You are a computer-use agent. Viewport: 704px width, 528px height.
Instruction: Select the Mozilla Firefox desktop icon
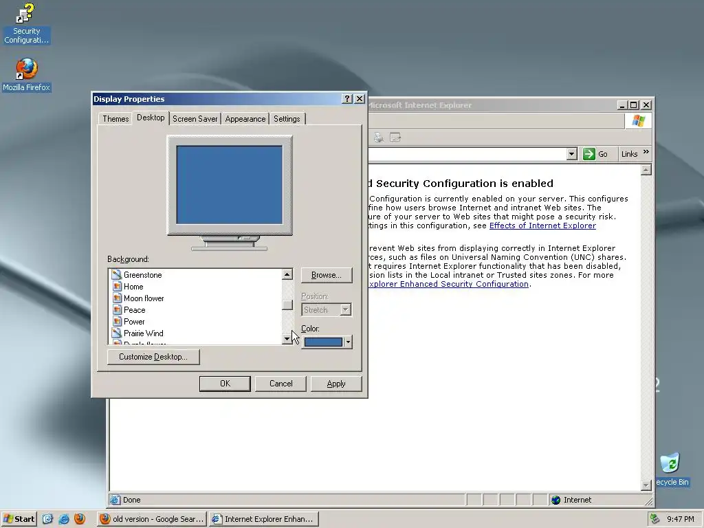27,75
